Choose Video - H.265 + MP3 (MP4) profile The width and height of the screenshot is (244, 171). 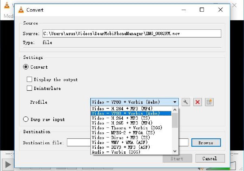(x=131, y=123)
